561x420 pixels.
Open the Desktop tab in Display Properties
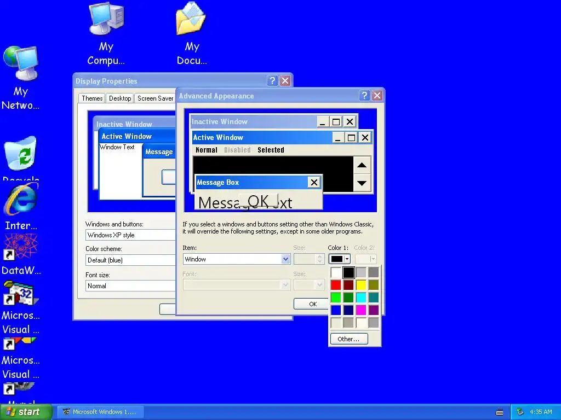[x=120, y=98]
